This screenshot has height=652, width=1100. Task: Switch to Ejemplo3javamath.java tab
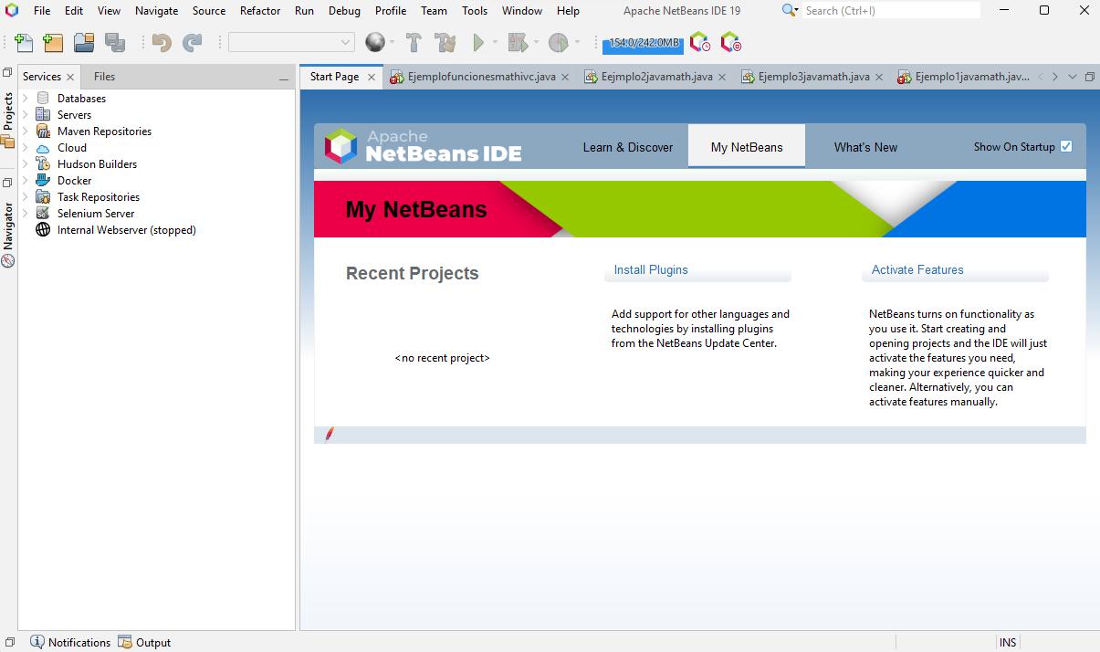[813, 77]
